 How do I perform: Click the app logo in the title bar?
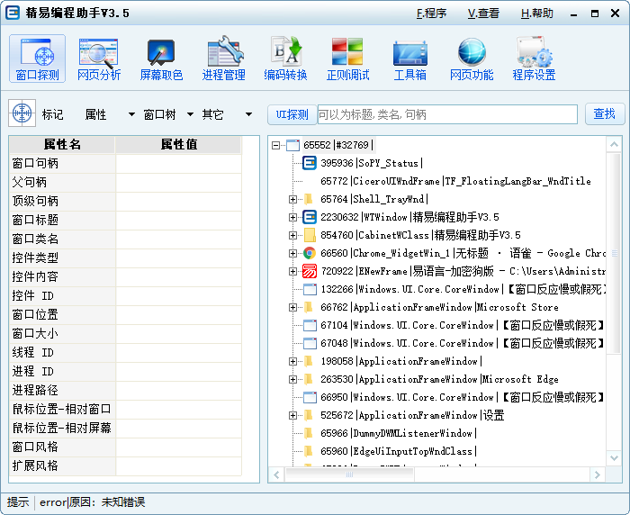coord(13,13)
